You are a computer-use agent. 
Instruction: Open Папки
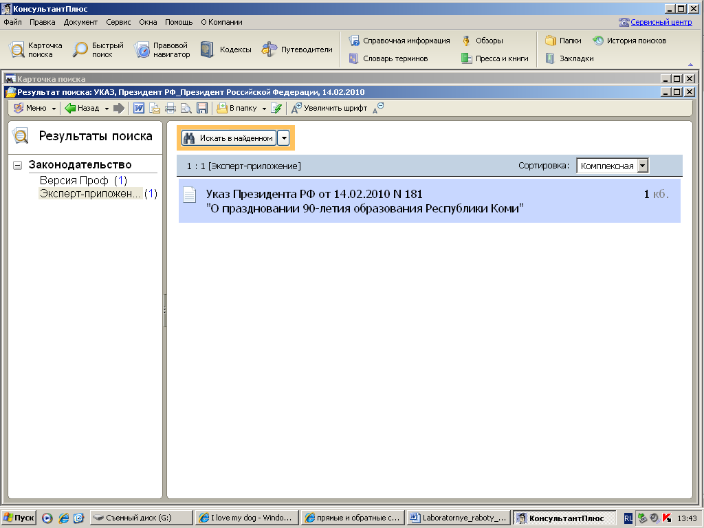click(563, 41)
